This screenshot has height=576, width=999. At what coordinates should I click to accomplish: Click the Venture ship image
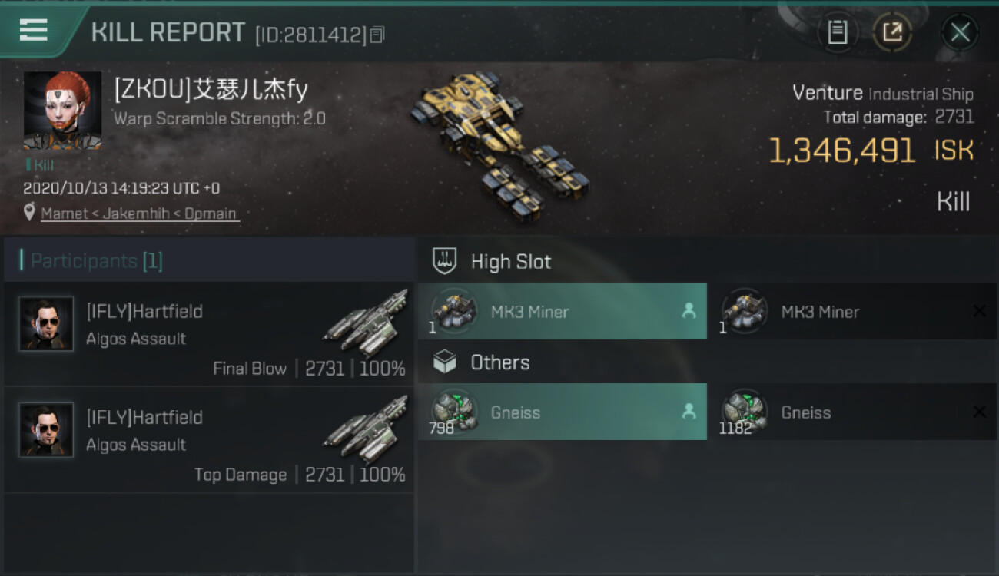pyautogui.click(x=499, y=146)
